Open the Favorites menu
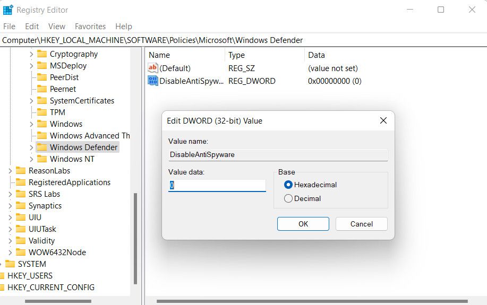 click(90, 27)
